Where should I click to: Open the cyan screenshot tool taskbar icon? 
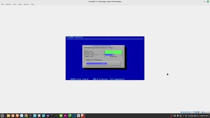click(x=35, y=116)
